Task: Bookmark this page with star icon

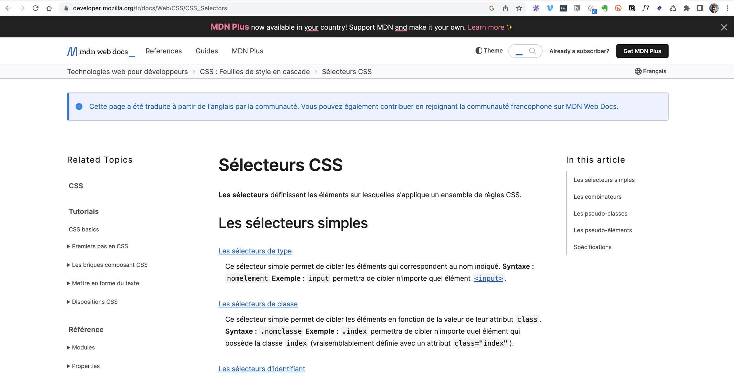Action: (x=519, y=8)
